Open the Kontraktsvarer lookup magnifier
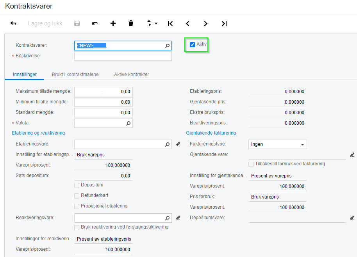The width and height of the screenshot is (357, 257). [167, 46]
